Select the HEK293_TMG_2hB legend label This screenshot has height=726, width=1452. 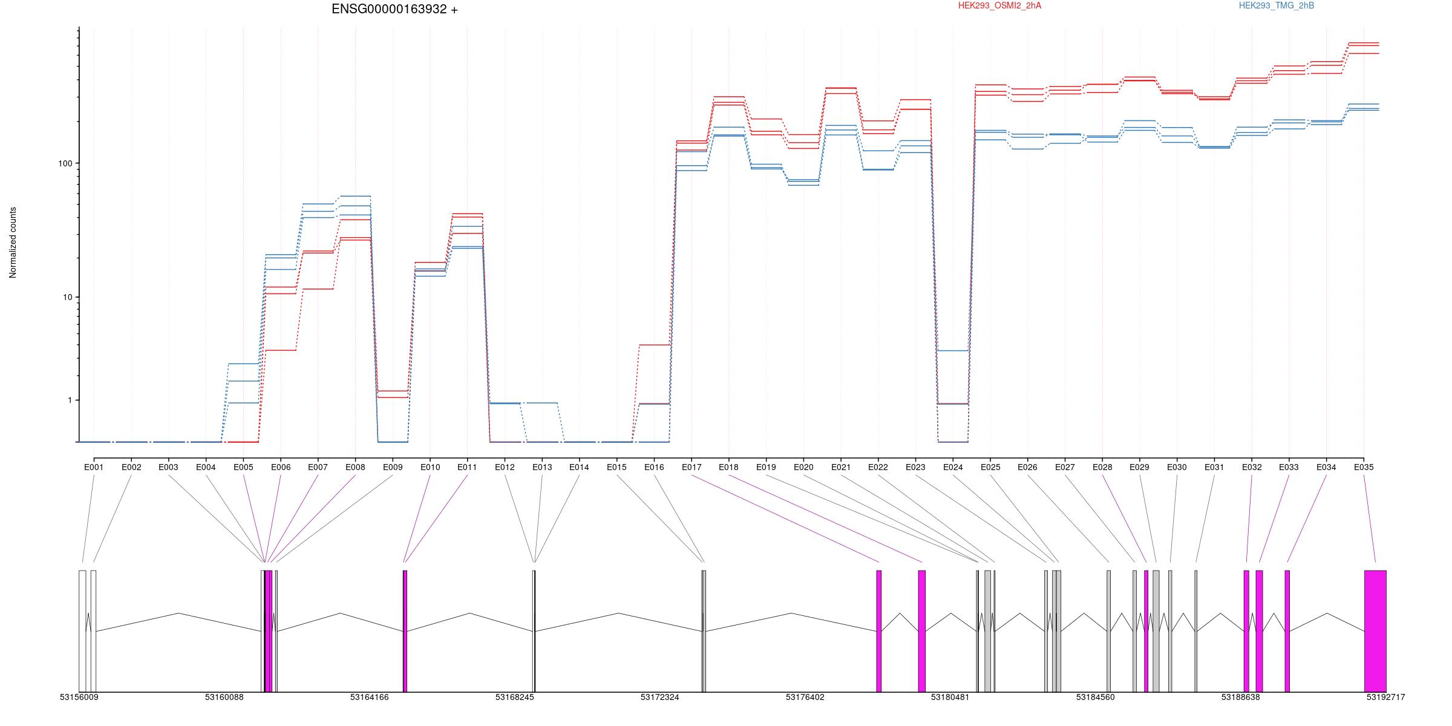pos(1277,5)
